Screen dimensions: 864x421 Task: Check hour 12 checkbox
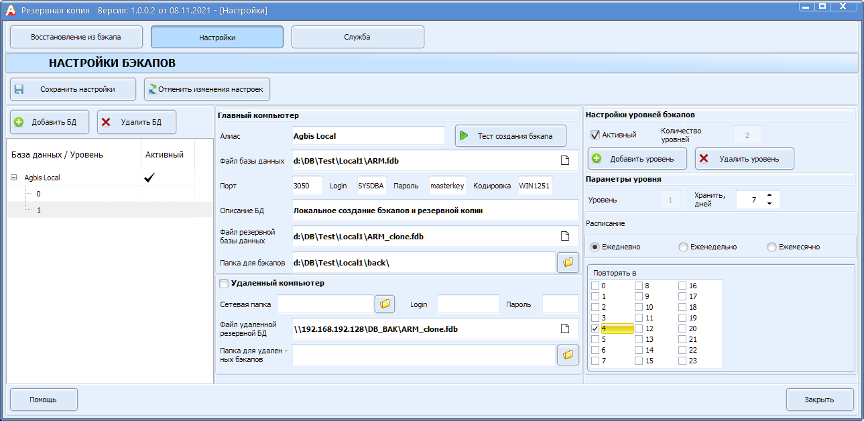639,328
